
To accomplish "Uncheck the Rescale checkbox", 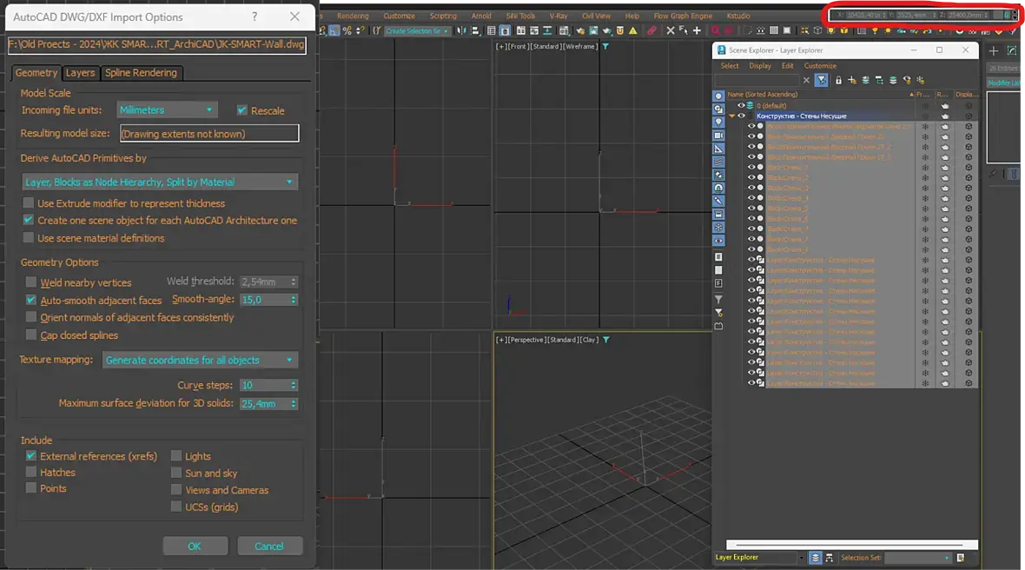I will [242, 110].
